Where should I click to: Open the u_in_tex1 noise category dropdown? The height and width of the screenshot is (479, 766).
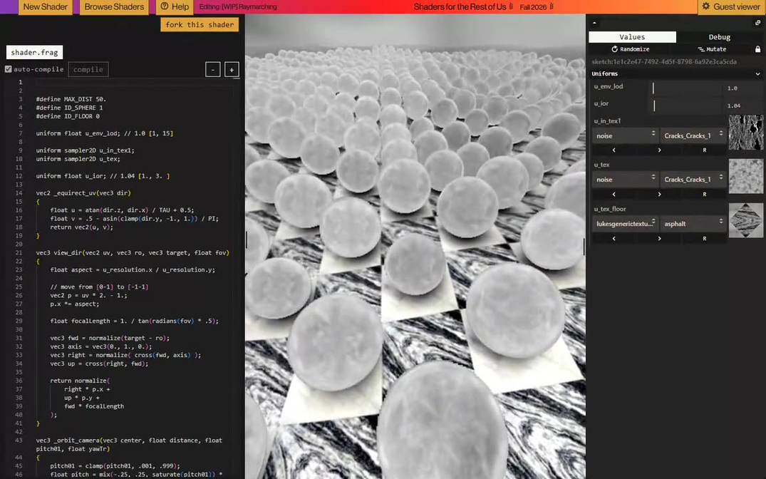pos(625,135)
